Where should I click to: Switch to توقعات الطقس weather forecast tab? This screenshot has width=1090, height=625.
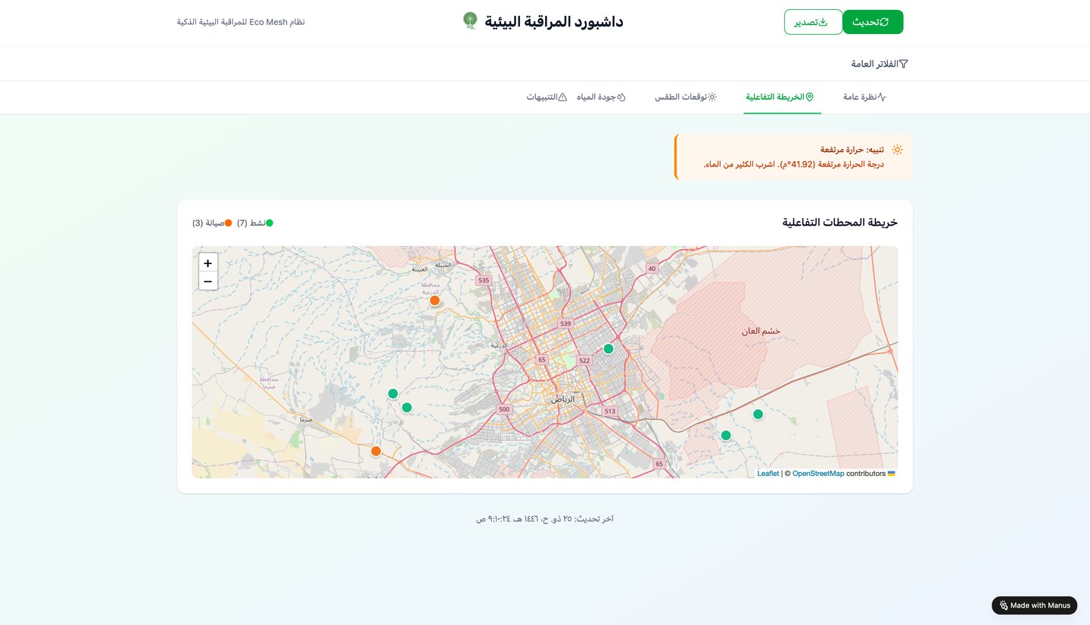pyautogui.click(x=686, y=97)
